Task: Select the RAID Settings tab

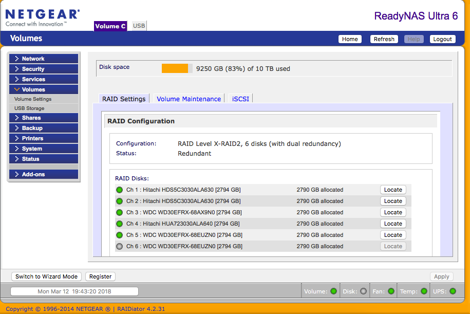Action: point(124,99)
